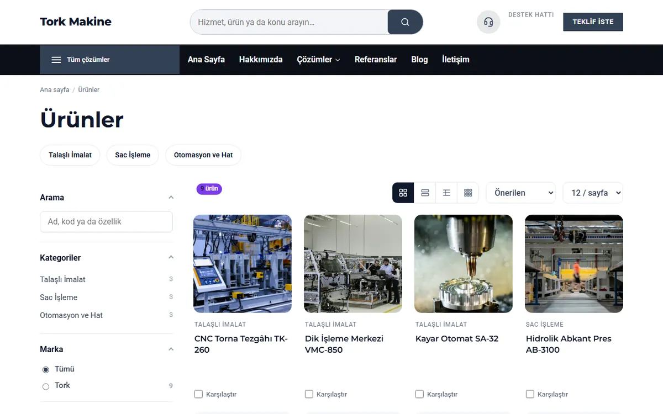Click the 'Ad, kod ya da özellik' filter field
This screenshot has width=663, height=414.
pos(106,221)
